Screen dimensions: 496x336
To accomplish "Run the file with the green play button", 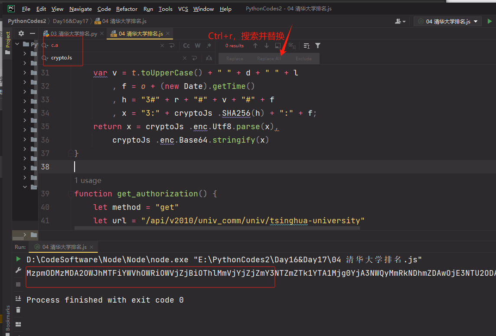I will point(489,21).
